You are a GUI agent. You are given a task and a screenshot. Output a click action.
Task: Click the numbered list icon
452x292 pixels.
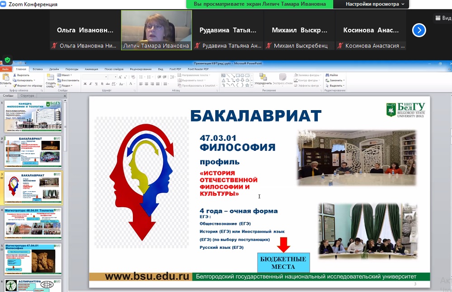pos(150,77)
